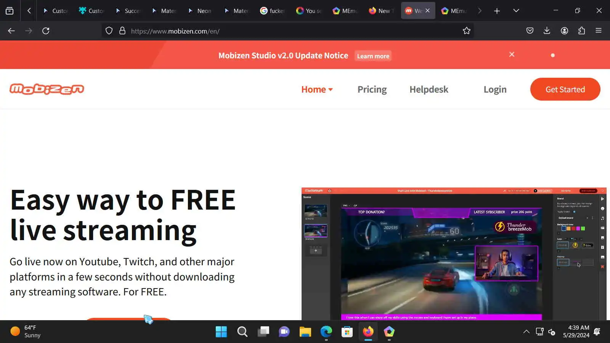Click Learn more in the update banner
Image resolution: width=610 pixels, height=343 pixels.
click(x=373, y=56)
